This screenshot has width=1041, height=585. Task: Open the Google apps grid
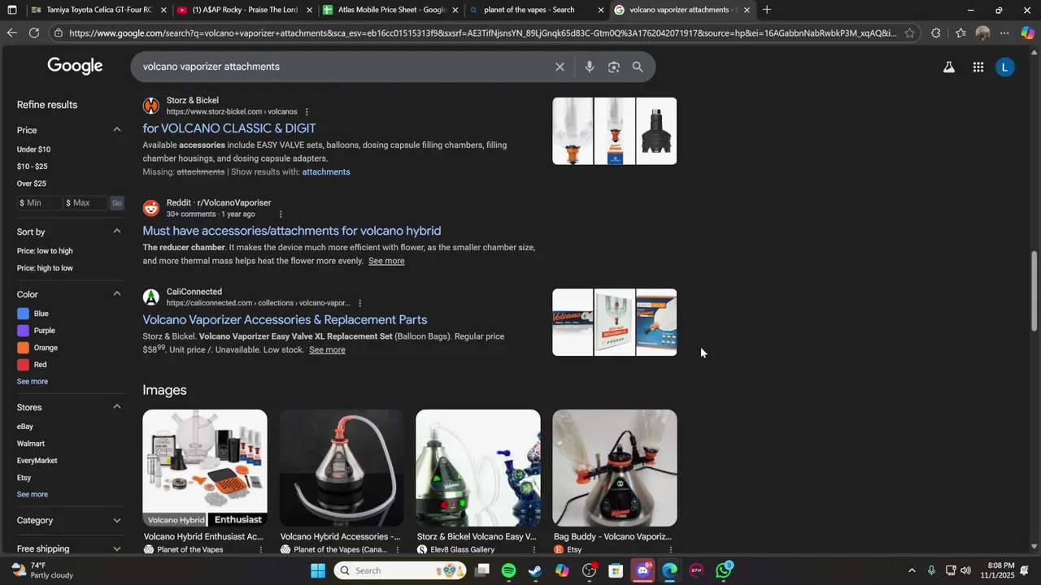point(978,67)
